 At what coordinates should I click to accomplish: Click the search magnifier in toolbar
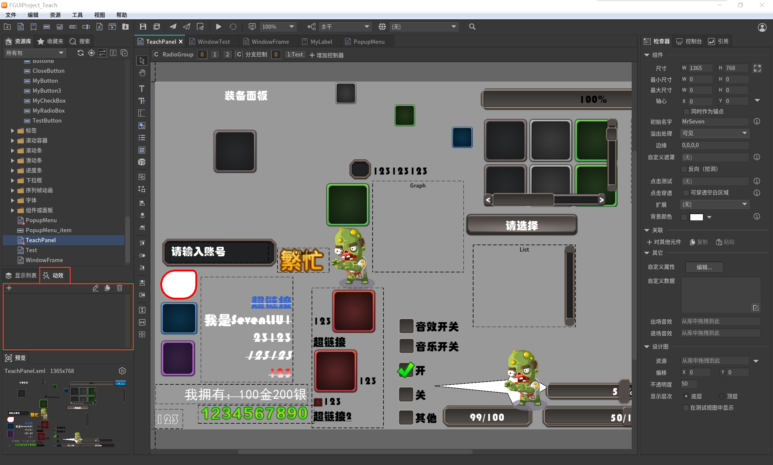click(472, 27)
